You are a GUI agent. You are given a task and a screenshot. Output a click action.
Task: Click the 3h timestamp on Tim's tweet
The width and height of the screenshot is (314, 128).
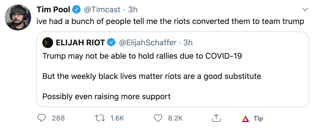coord(133,10)
